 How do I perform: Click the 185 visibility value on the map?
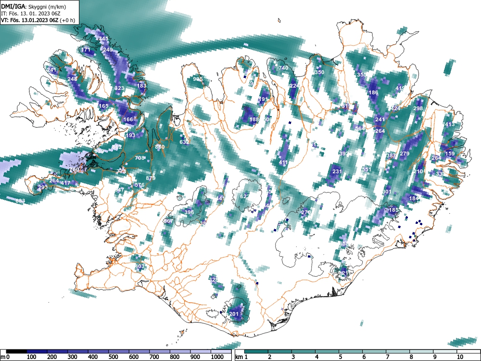click(393, 210)
